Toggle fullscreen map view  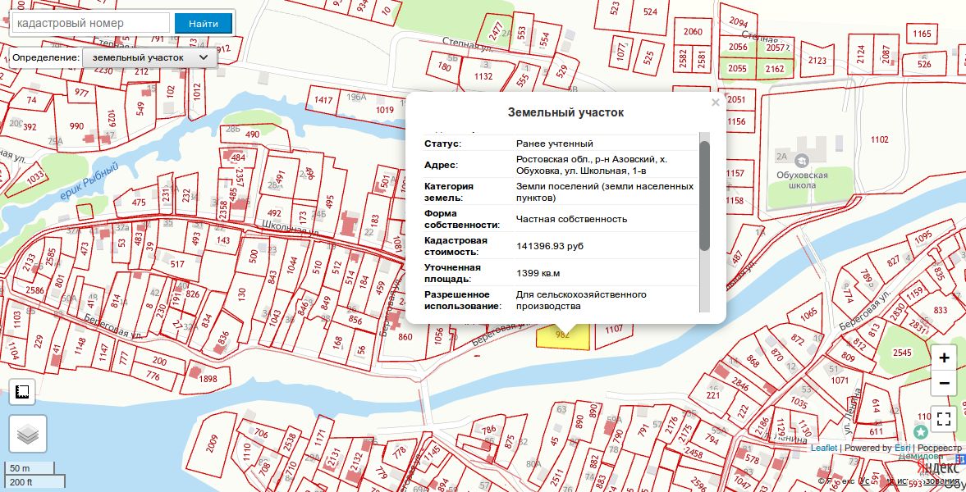[x=944, y=419]
